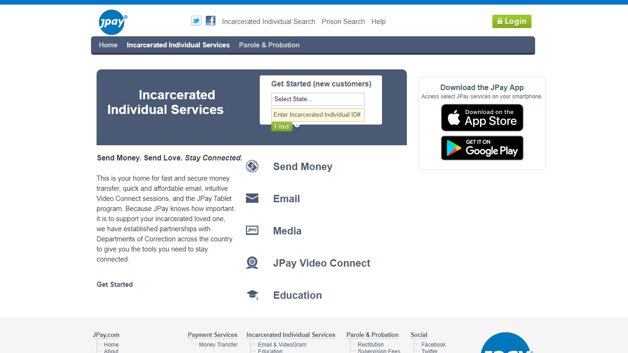Click the Send Money coin icon
This screenshot has height=353, width=628.
[x=252, y=166]
